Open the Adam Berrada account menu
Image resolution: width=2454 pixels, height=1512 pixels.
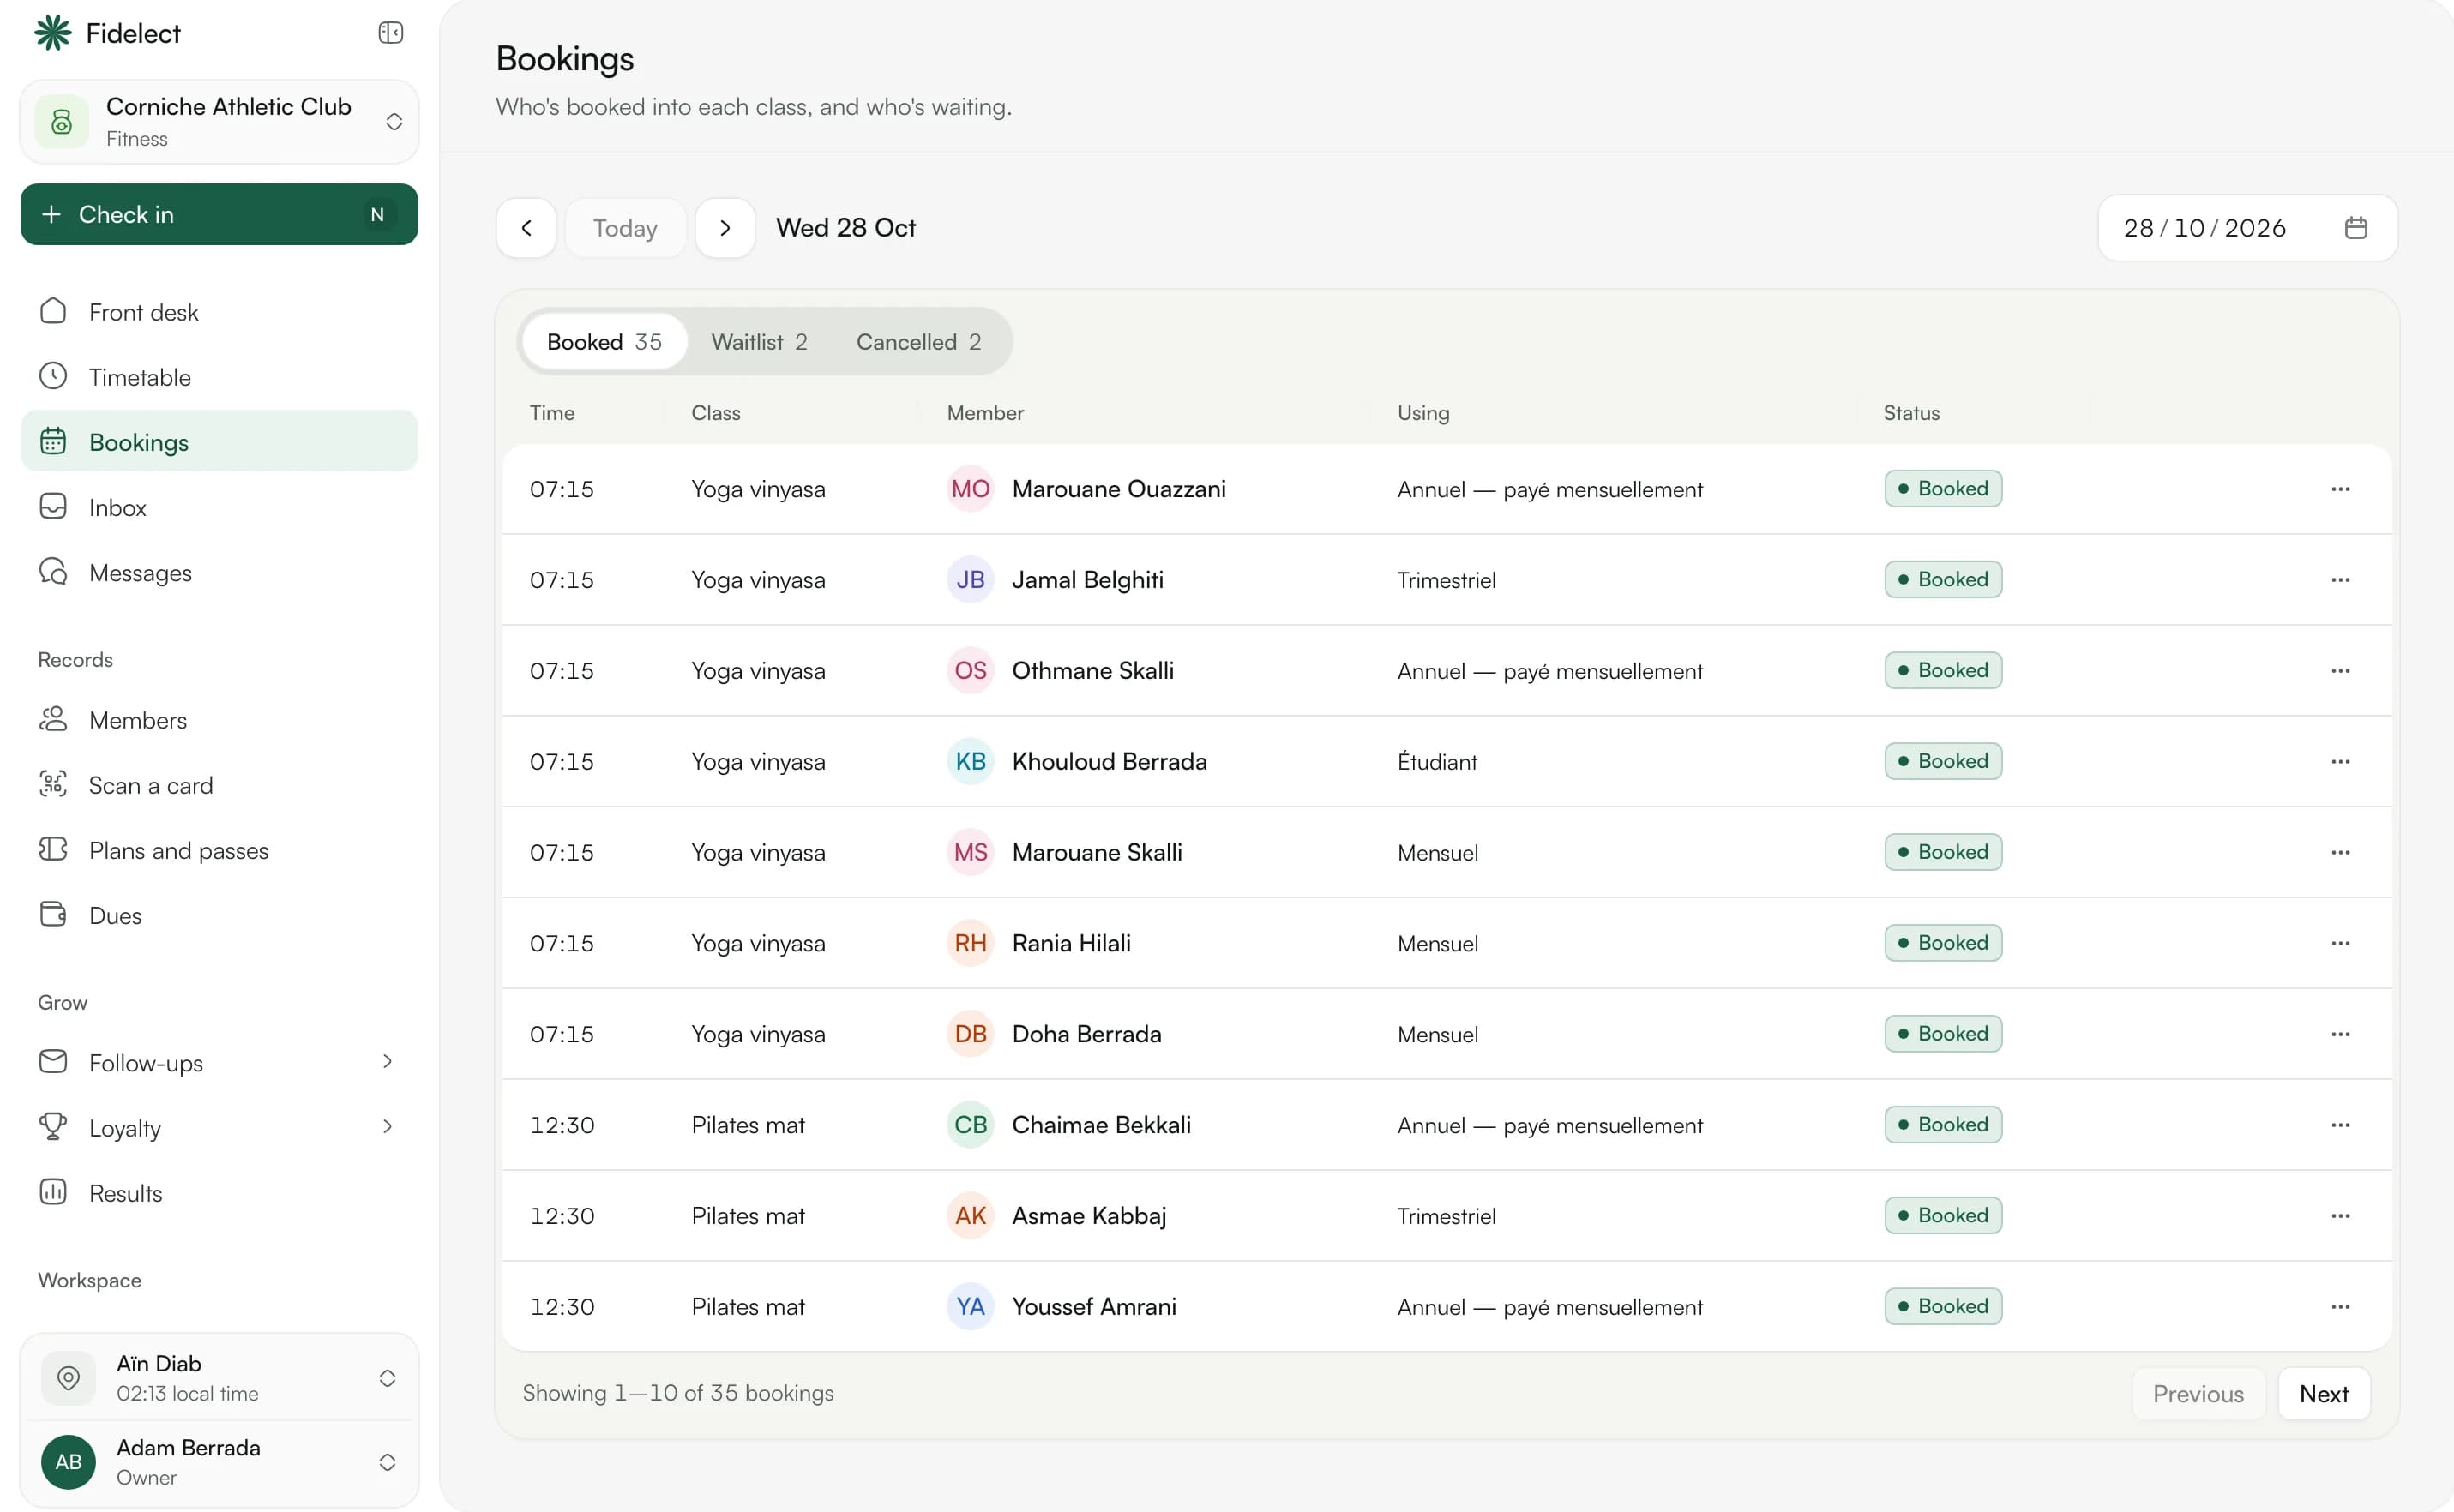(x=220, y=1462)
